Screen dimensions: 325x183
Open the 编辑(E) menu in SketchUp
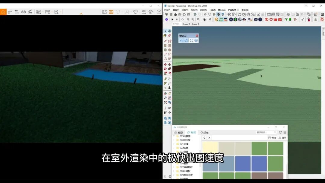point(176,10)
